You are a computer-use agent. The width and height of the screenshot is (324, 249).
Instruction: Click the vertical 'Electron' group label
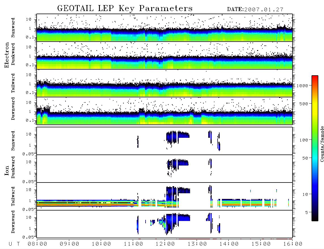(7, 55)
